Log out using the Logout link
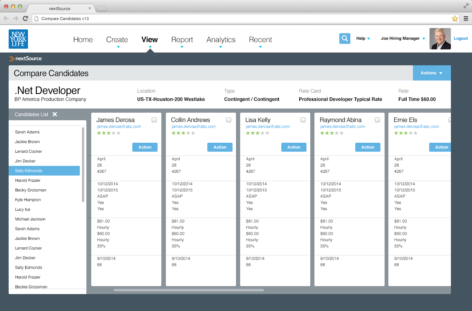The width and height of the screenshot is (472, 311). tap(461, 38)
